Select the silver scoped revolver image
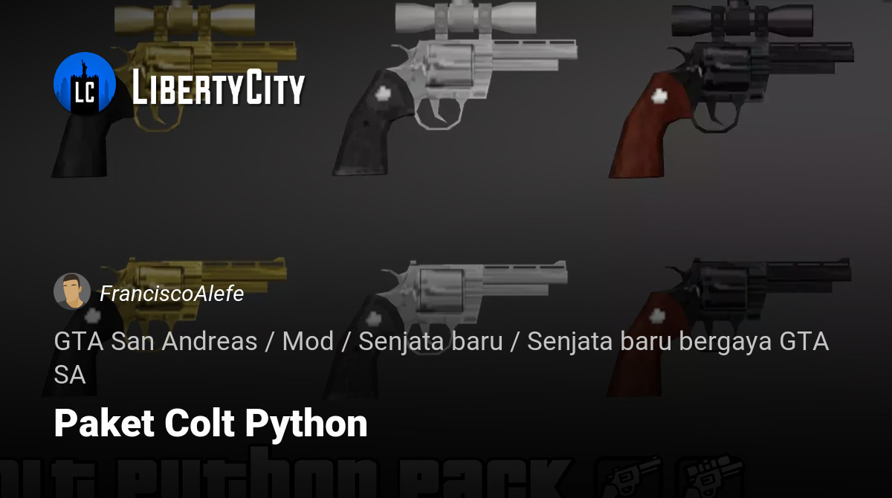 453,88
